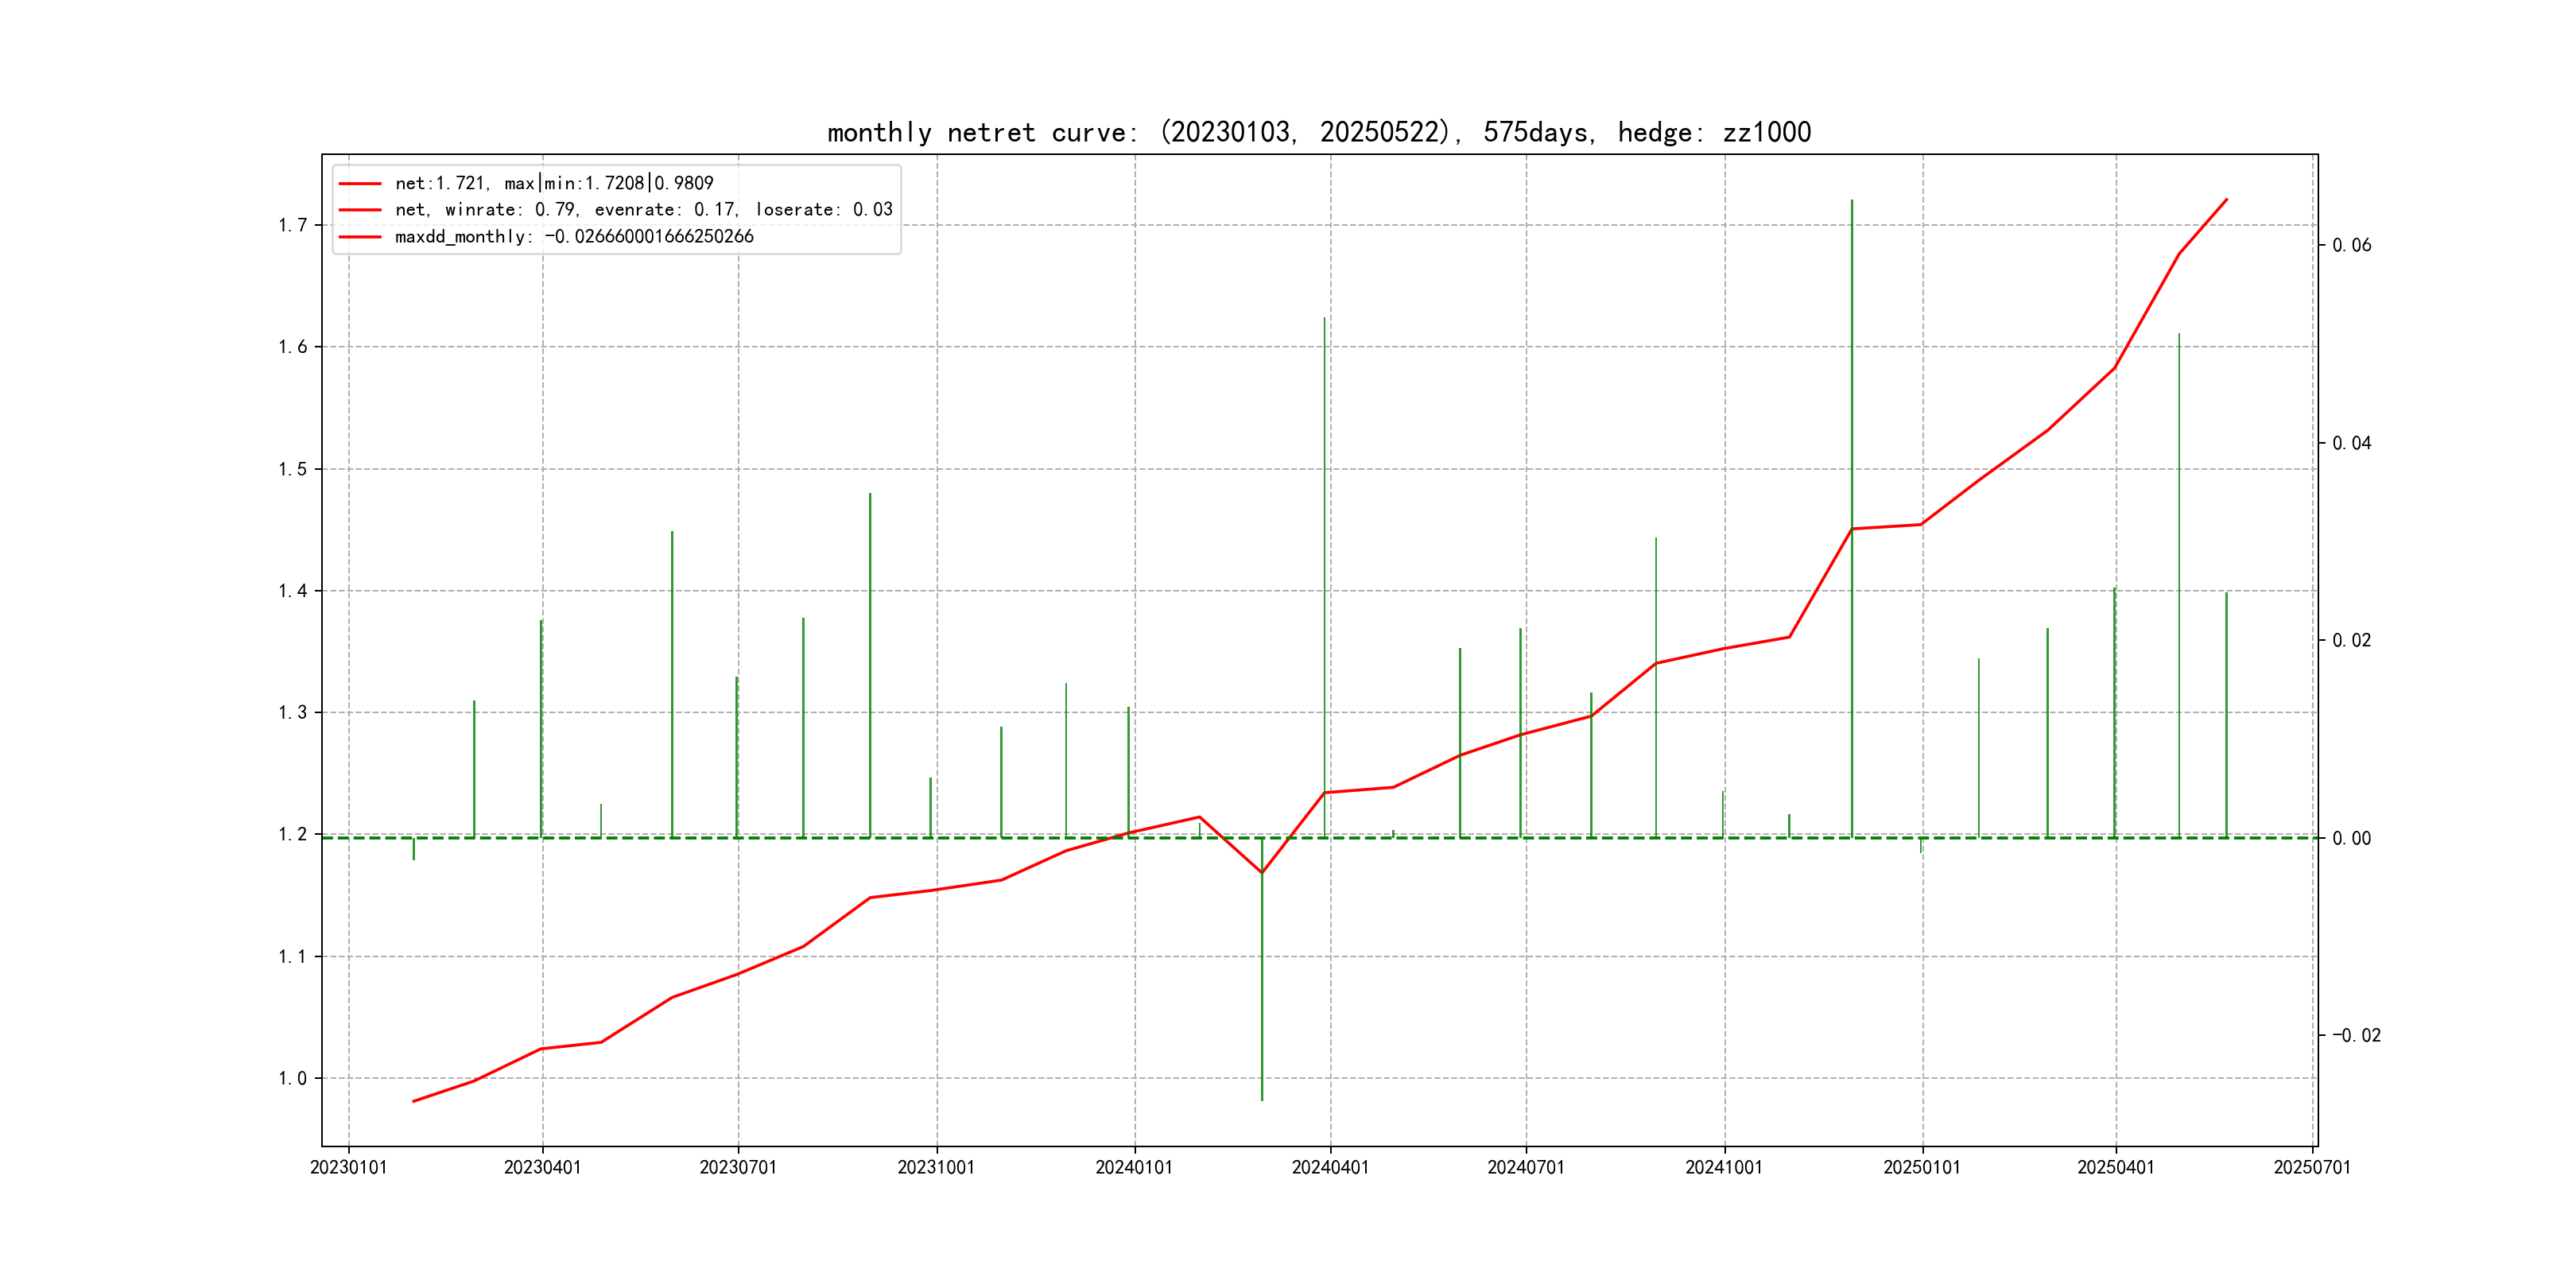Click the tallest green bar's top
Image resolution: width=2576 pixels, height=1288 pixels.
point(1852,201)
